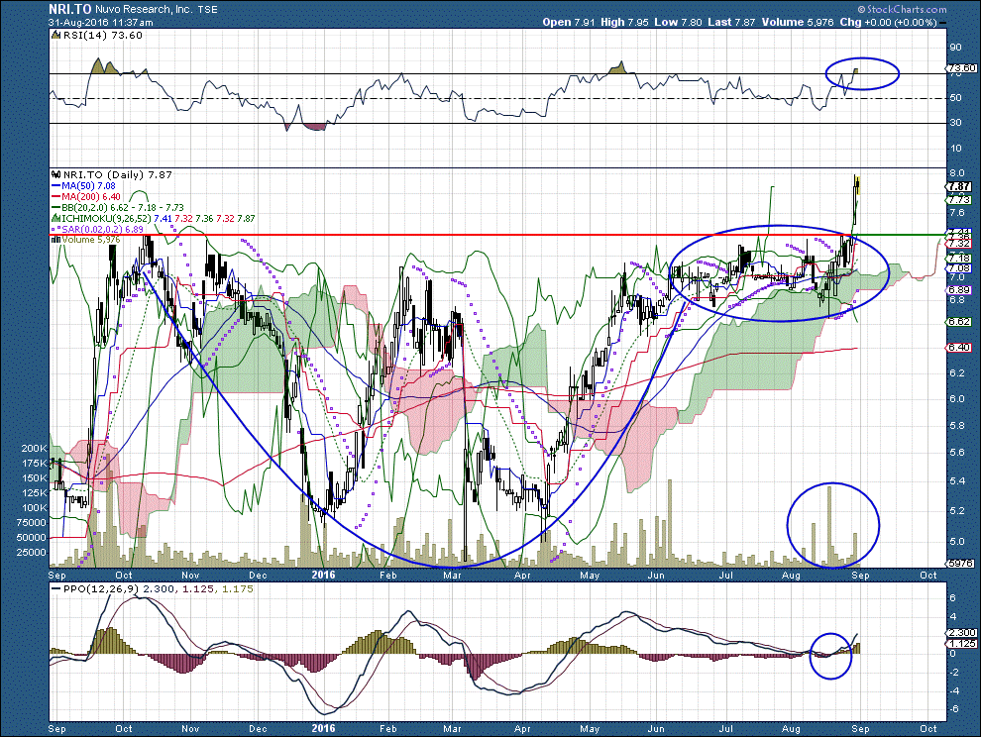Screen dimensions: 981x737
Task: Click the 2016 year label under PPO panel
Action: tap(323, 728)
